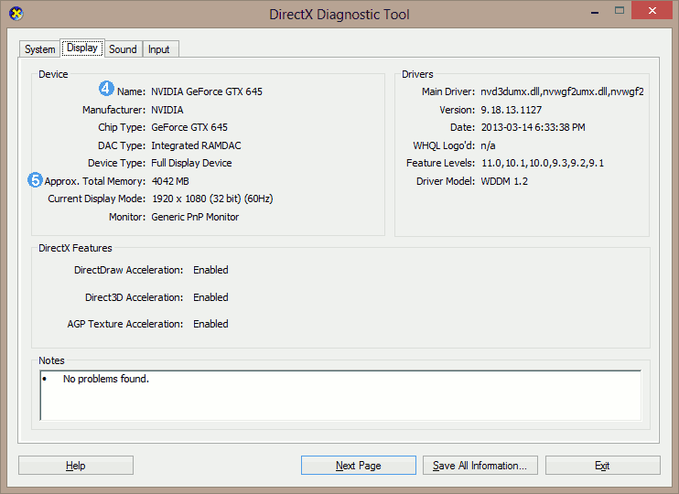Click Main Driver value 'nvd3dumx.dll,nvwgf2umx.dll'
679x494 pixels.
click(562, 91)
